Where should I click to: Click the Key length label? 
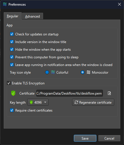point(18,103)
